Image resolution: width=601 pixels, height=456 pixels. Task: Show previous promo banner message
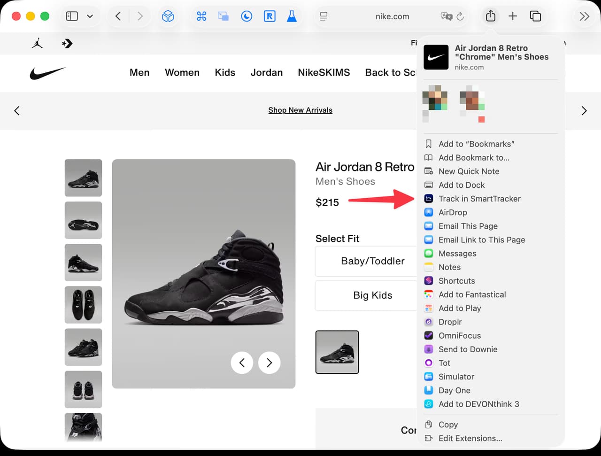coord(17,111)
